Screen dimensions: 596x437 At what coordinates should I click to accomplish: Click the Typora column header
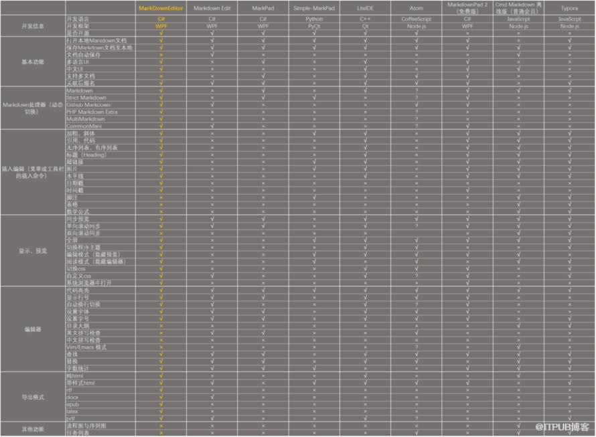(x=569, y=8)
